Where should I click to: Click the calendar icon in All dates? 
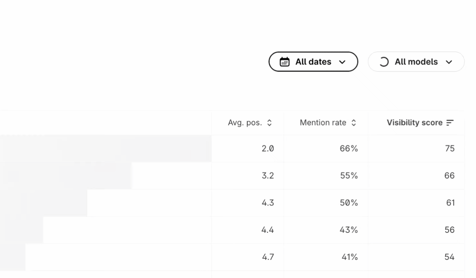point(285,62)
